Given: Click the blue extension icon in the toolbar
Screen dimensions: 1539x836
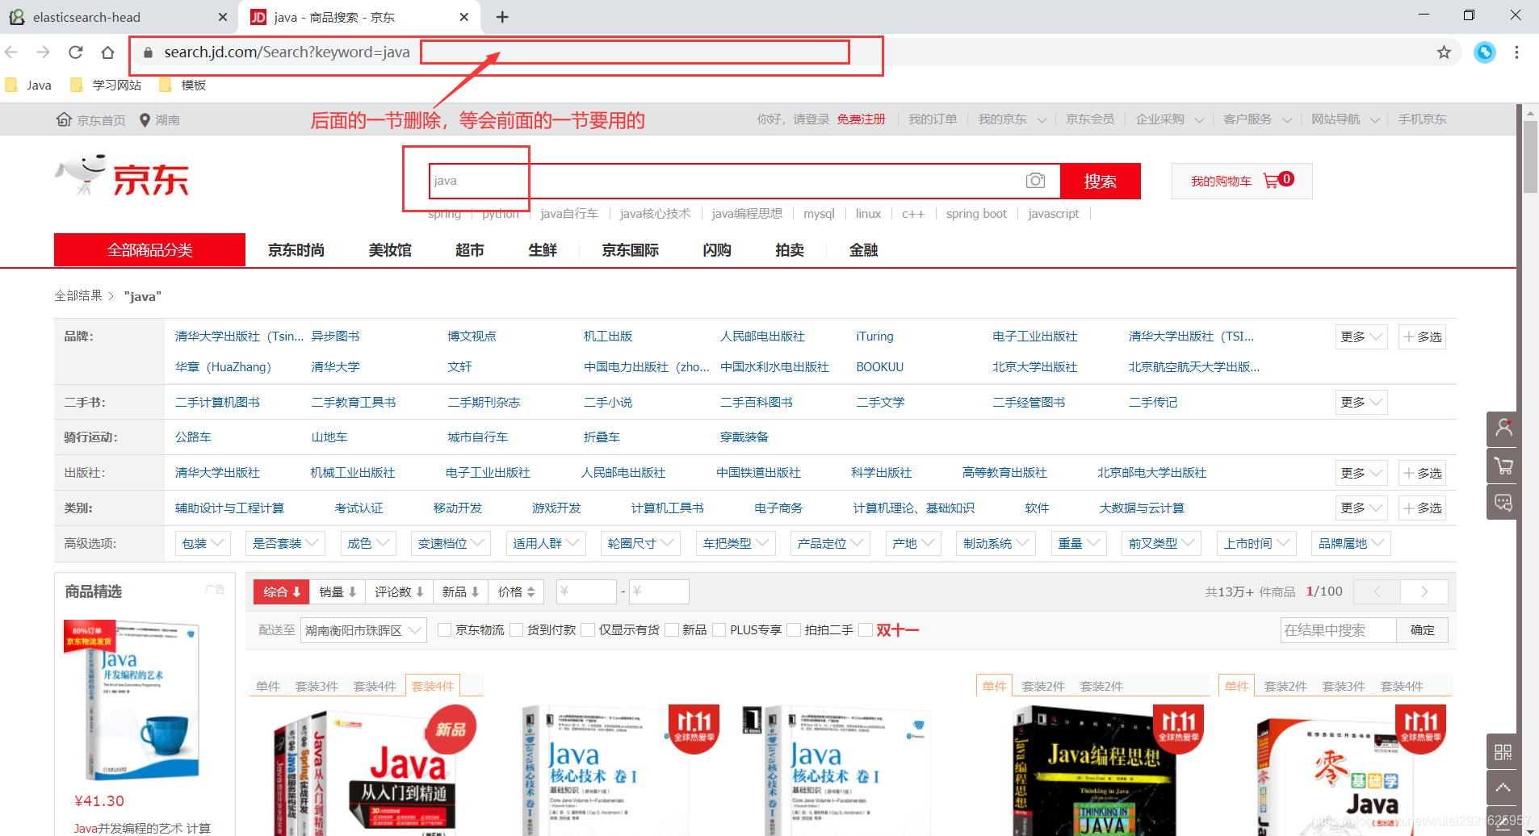Looking at the screenshot, I should point(1484,52).
